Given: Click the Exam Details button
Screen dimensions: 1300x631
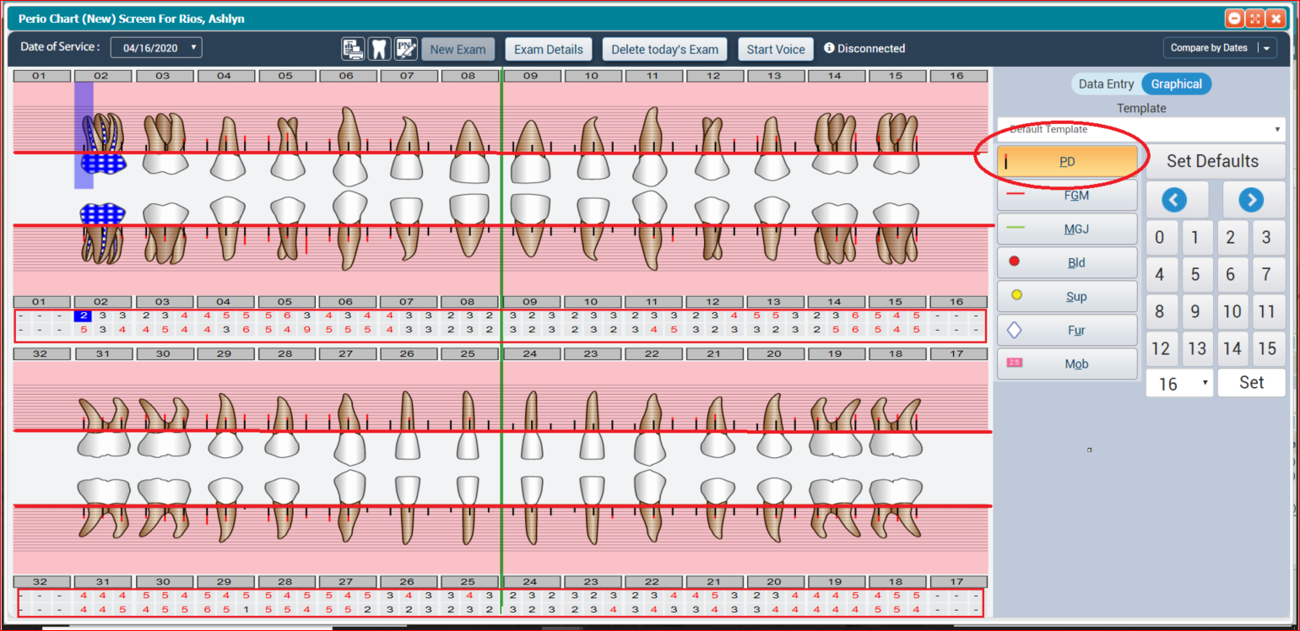Looking at the screenshot, I should pyautogui.click(x=549, y=49).
